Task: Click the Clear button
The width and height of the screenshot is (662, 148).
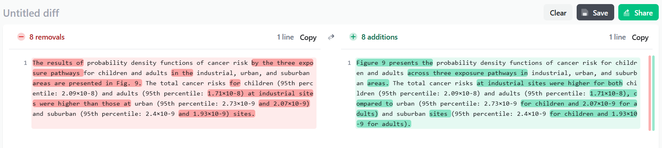Action: click(x=558, y=13)
